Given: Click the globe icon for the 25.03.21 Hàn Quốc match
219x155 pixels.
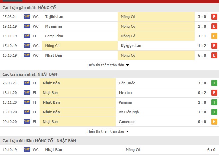Looking at the screenshot, I should [27, 83].
